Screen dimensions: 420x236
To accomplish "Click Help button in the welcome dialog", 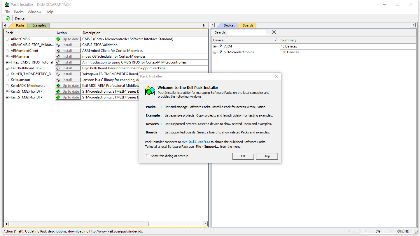I will [267, 156].
